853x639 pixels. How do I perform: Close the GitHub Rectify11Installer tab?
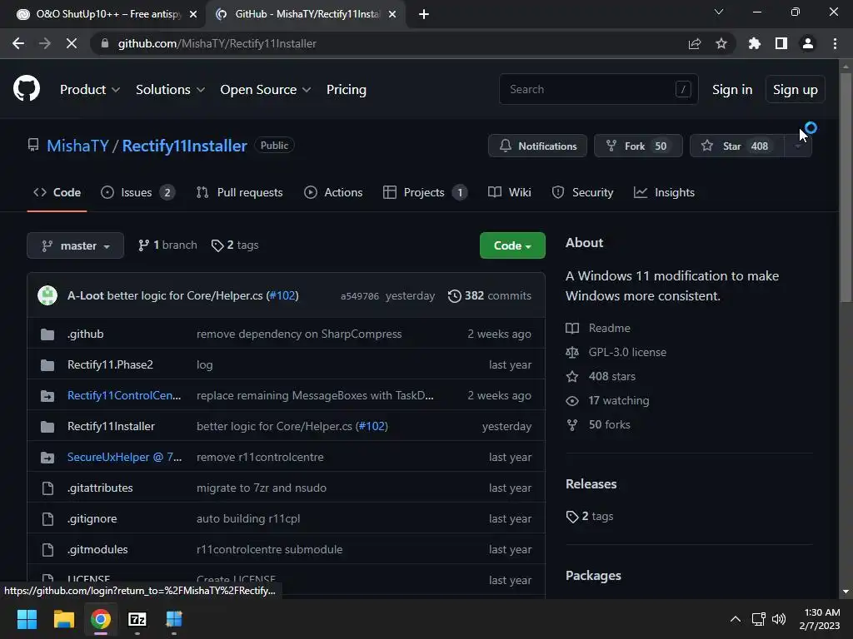click(392, 14)
